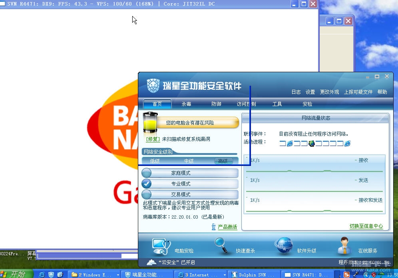The height and width of the screenshot is (278, 398).
Task: Minimize the Rising security software window
Action: (x=367, y=77)
